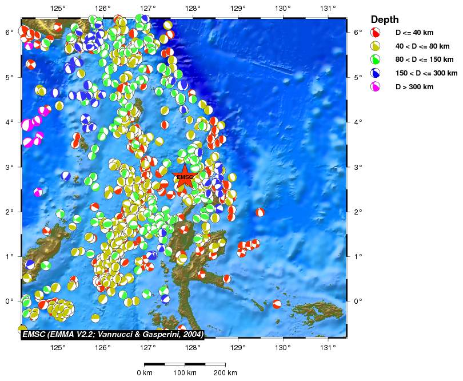Viewport: 463px width, 381px height.
Task: Click the large magenta beachball near 4° at left edge
Action: click(26, 125)
